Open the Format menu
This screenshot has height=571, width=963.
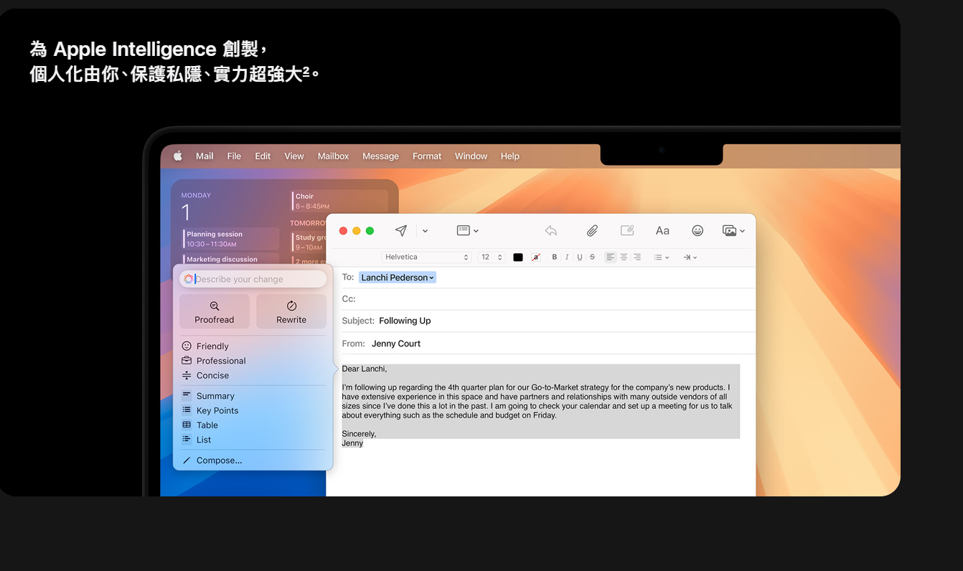427,156
